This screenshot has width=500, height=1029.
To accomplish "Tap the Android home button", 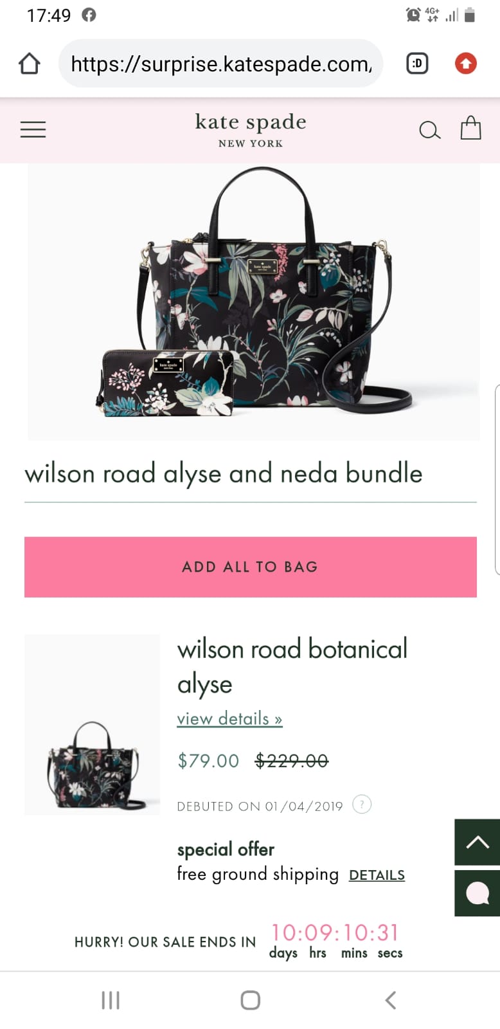I will click(250, 1000).
